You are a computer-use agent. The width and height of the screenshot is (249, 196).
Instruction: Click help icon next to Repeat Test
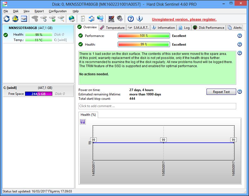click(240, 92)
